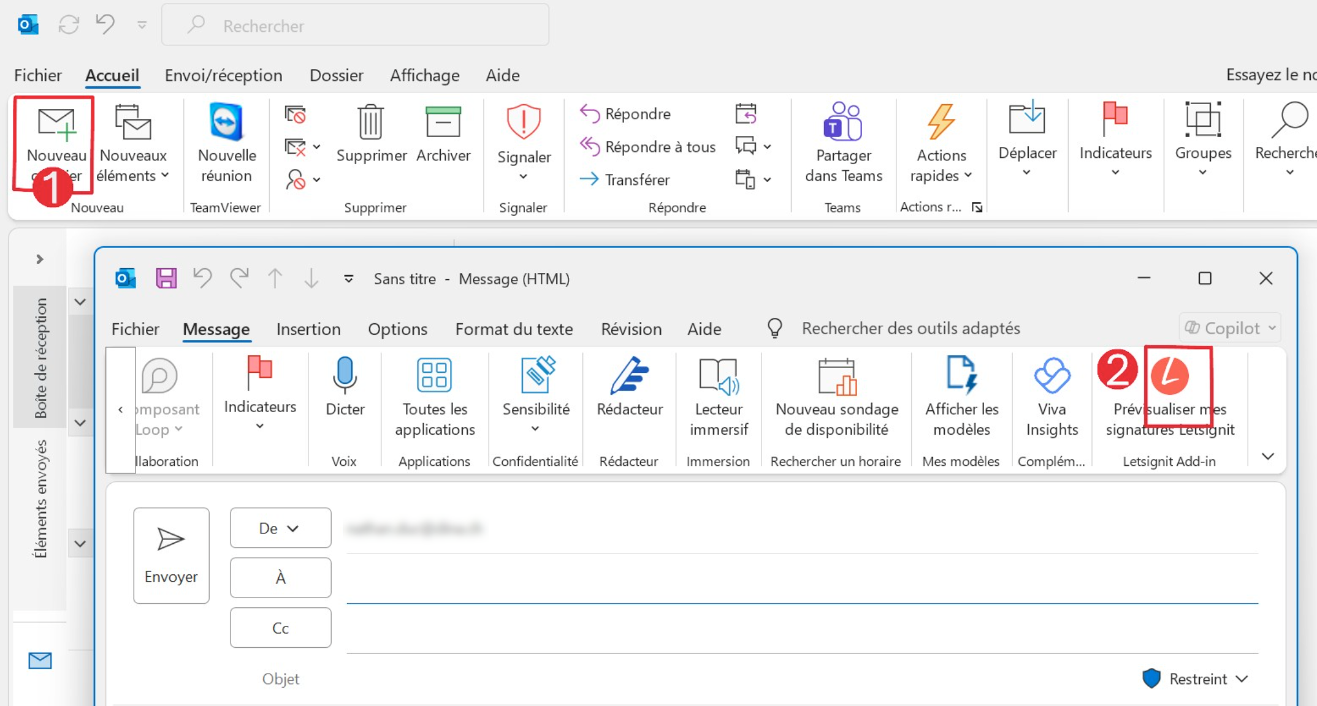Open Nouvelle réunion TeamViewer
This screenshot has height=706, width=1317.
pyautogui.click(x=226, y=143)
